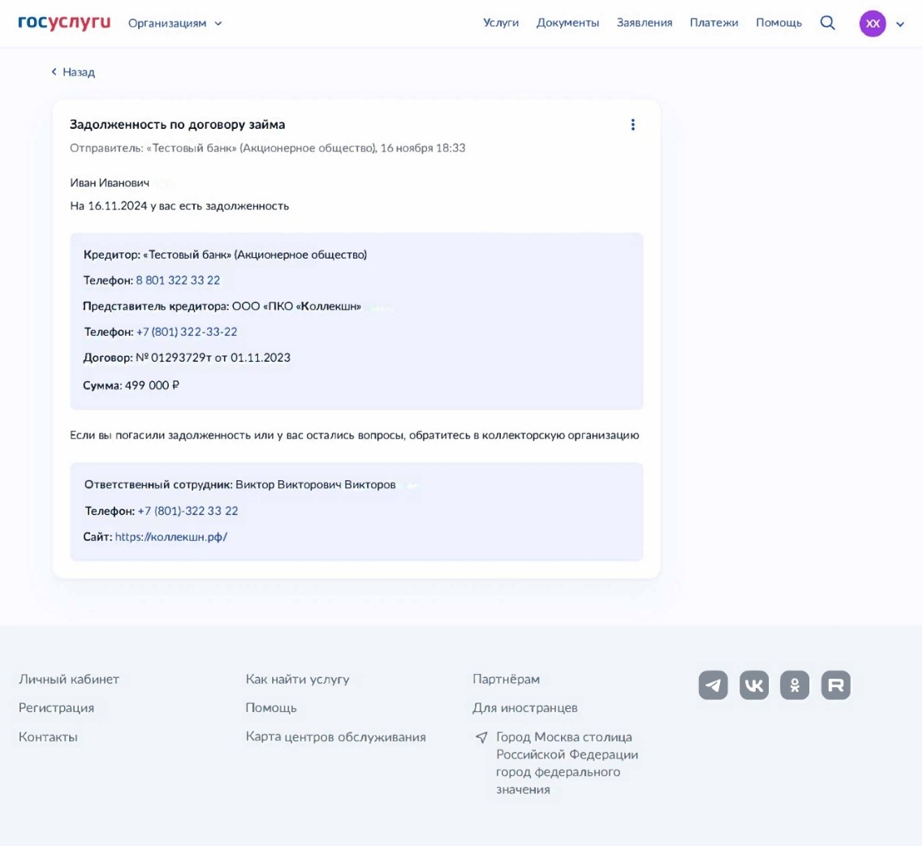Click the recipient name Иван Иванович
The width and height of the screenshot is (923, 846).
click(110, 183)
